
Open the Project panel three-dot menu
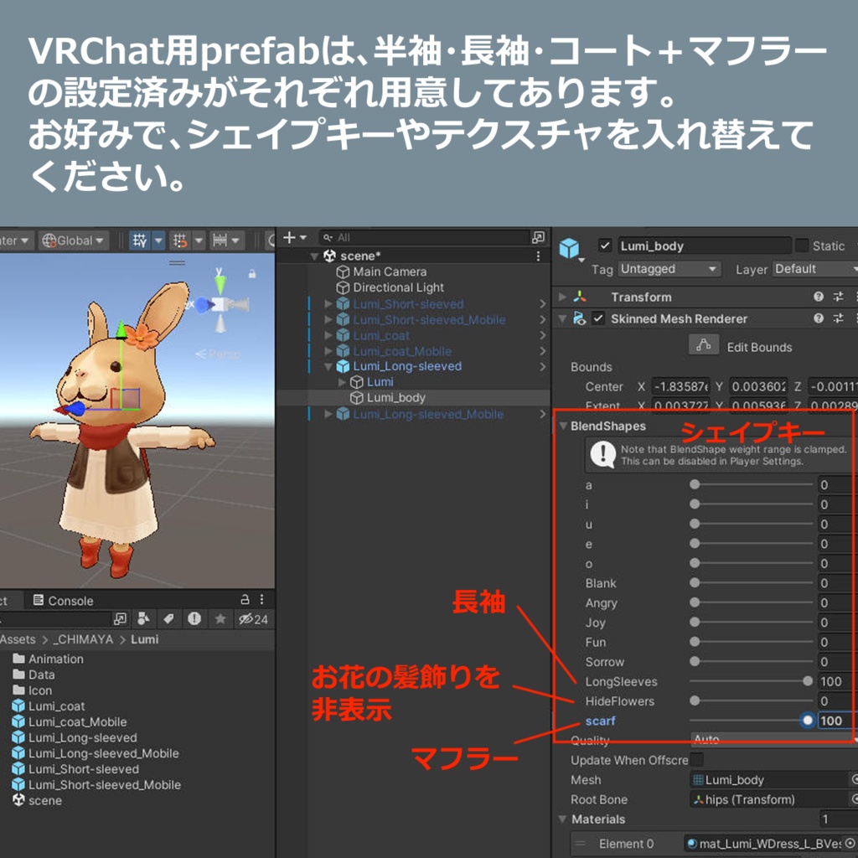(x=261, y=599)
